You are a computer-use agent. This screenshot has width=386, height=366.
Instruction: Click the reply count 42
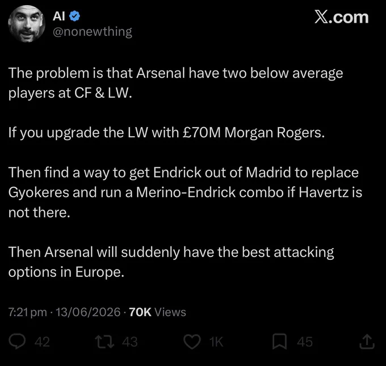[42, 342]
